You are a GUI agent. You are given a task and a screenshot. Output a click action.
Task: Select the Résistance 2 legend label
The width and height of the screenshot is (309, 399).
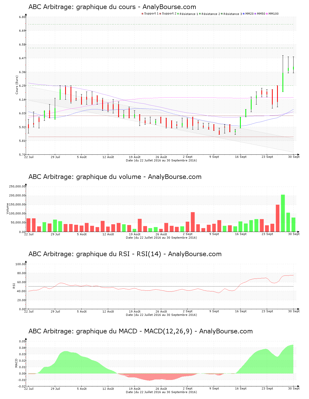pyautogui.click(x=211, y=14)
